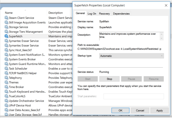
Task: Click the svchost.exe executable path text
Action: click(119, 49)
